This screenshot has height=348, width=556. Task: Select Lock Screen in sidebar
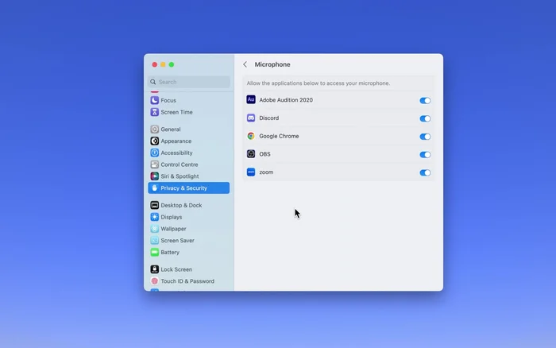(x=177, y=269)
